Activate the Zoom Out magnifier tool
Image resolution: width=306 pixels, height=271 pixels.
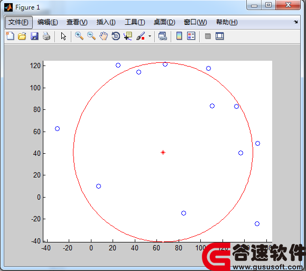[91, 36]
